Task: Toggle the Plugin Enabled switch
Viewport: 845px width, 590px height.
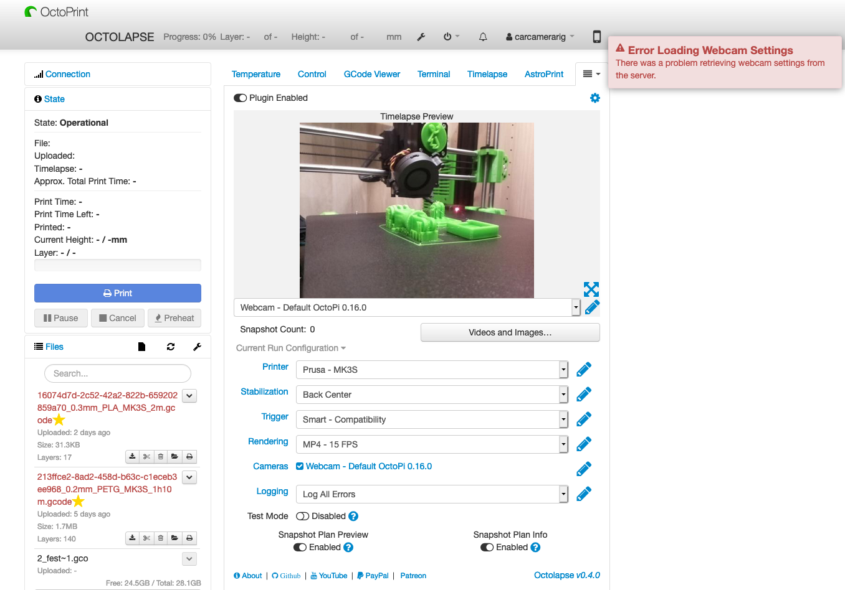Action: point(240,98)
